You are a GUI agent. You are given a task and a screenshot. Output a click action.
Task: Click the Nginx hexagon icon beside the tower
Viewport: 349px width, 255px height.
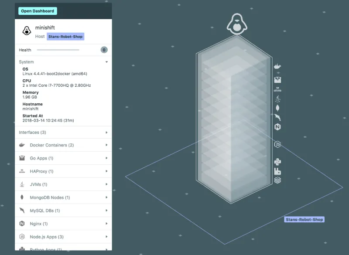tap(277, 127)
